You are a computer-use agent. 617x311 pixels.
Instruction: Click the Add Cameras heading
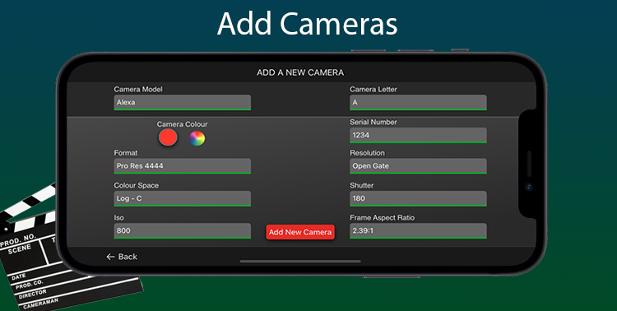(x=308, y=24)
